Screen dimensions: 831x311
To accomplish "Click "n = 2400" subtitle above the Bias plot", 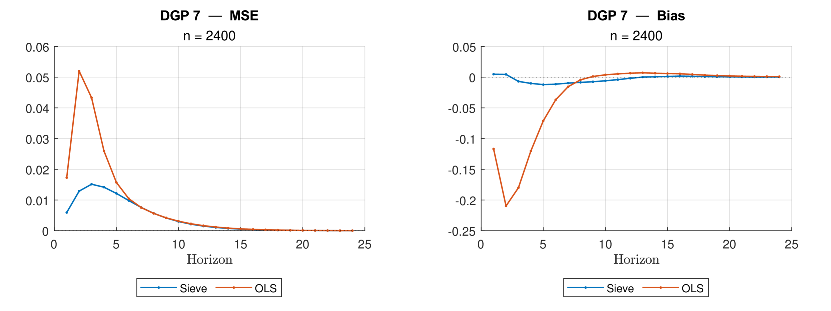I will click(x=636, y=36).
